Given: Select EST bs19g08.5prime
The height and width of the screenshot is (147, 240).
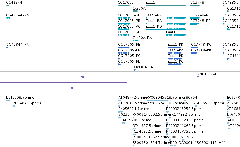Looking at the screenshot, I should coord(8,101).
